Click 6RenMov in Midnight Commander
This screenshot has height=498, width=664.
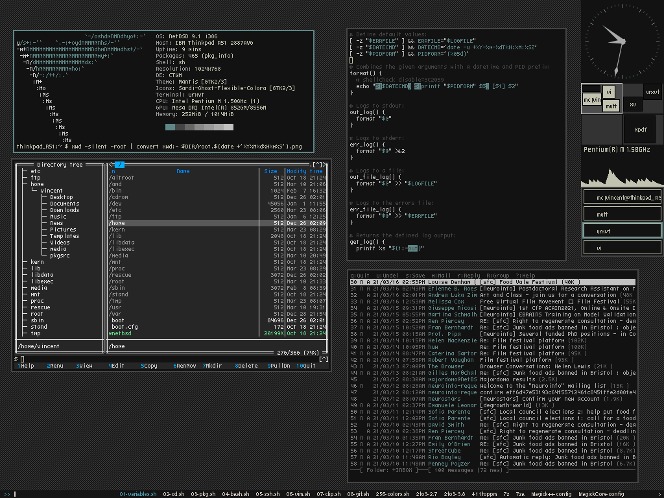[185, 366]
